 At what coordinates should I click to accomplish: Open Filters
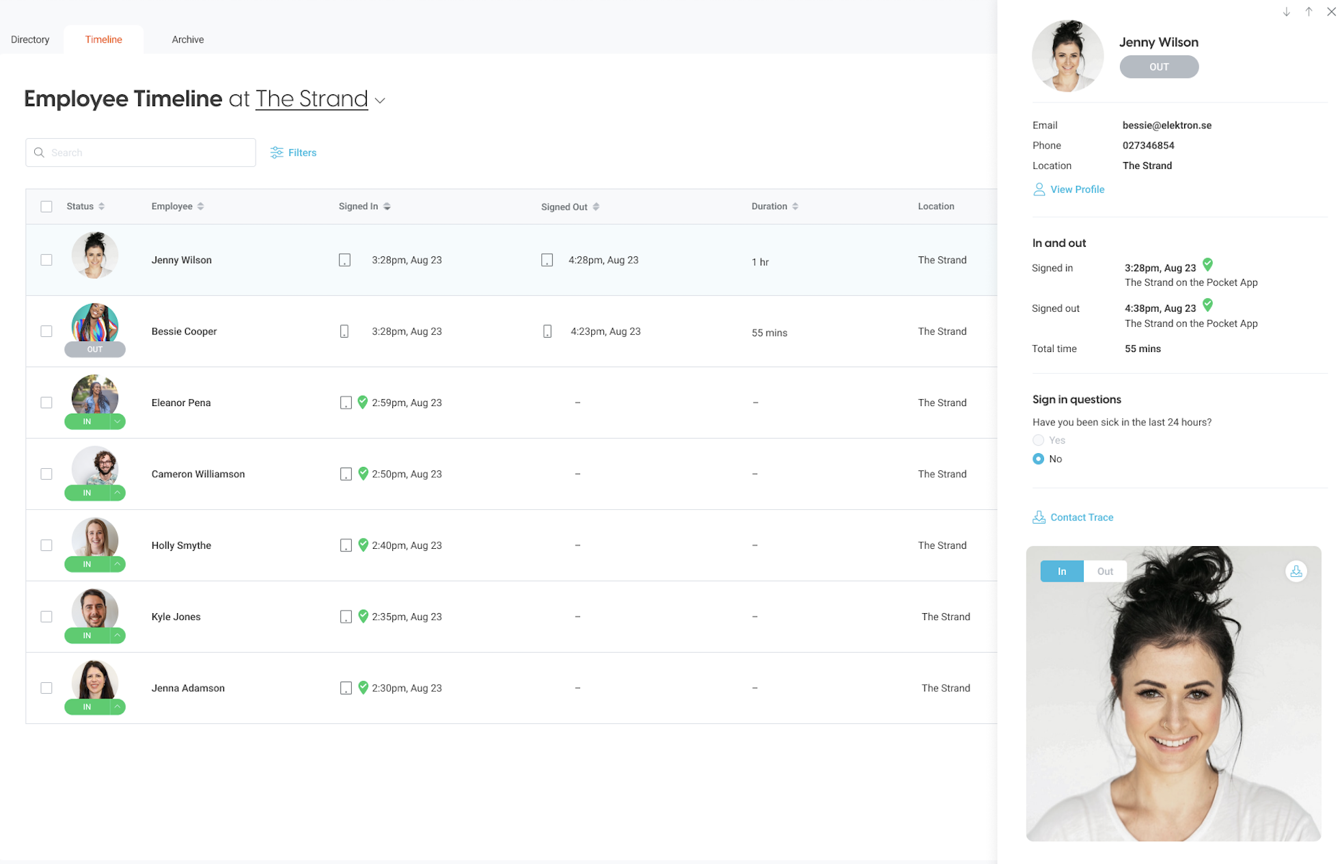(294, 152)
